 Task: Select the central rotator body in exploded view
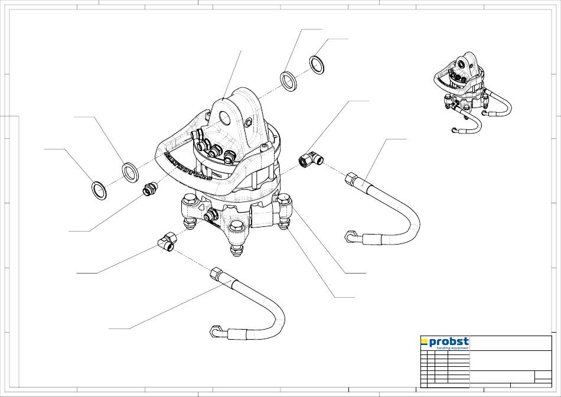224,172
